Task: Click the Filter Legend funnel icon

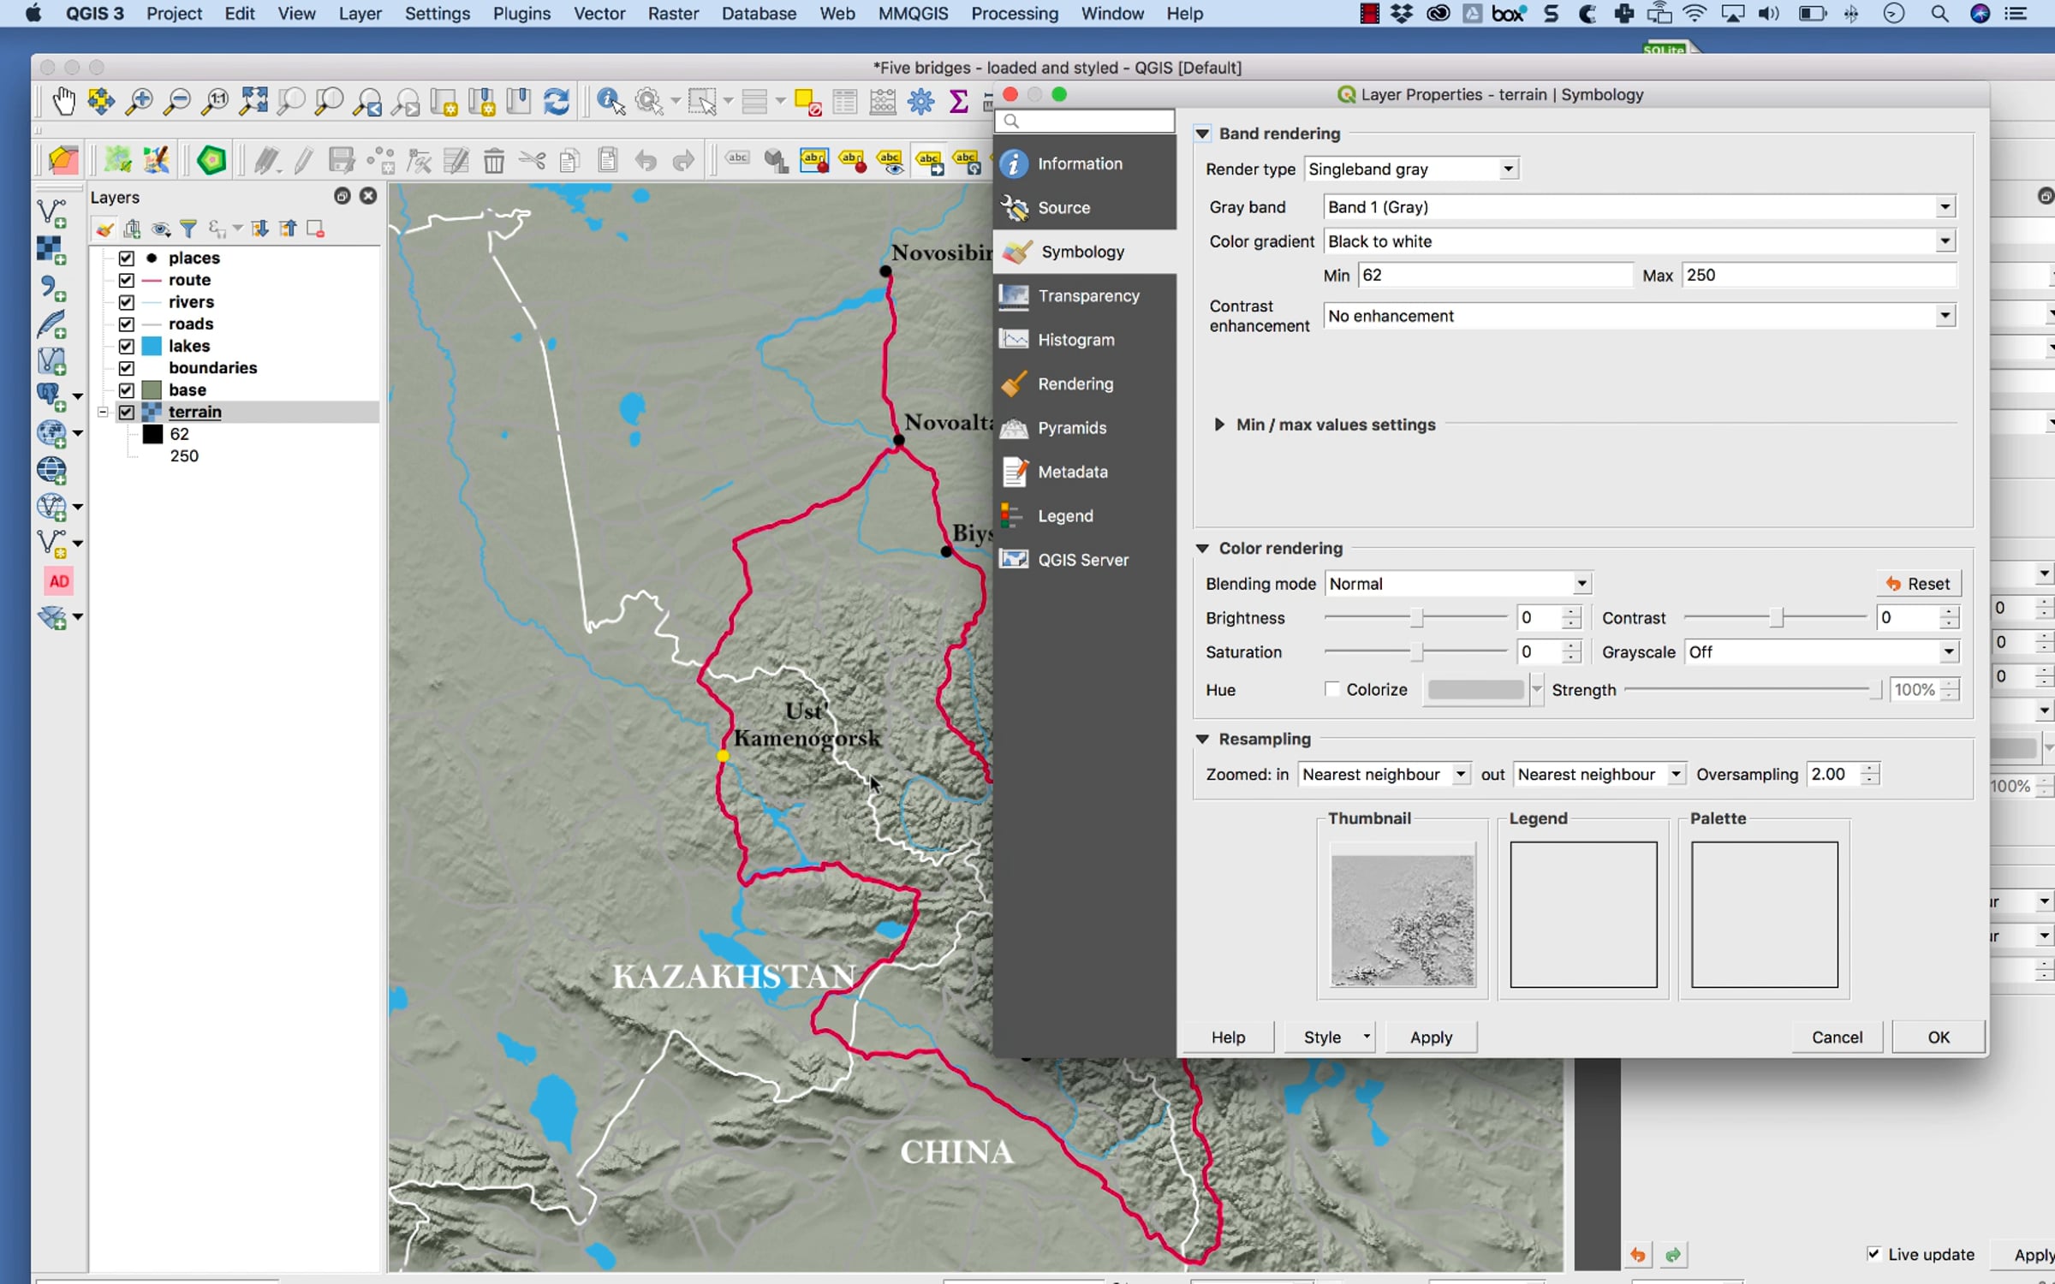Action: point(188,229)
